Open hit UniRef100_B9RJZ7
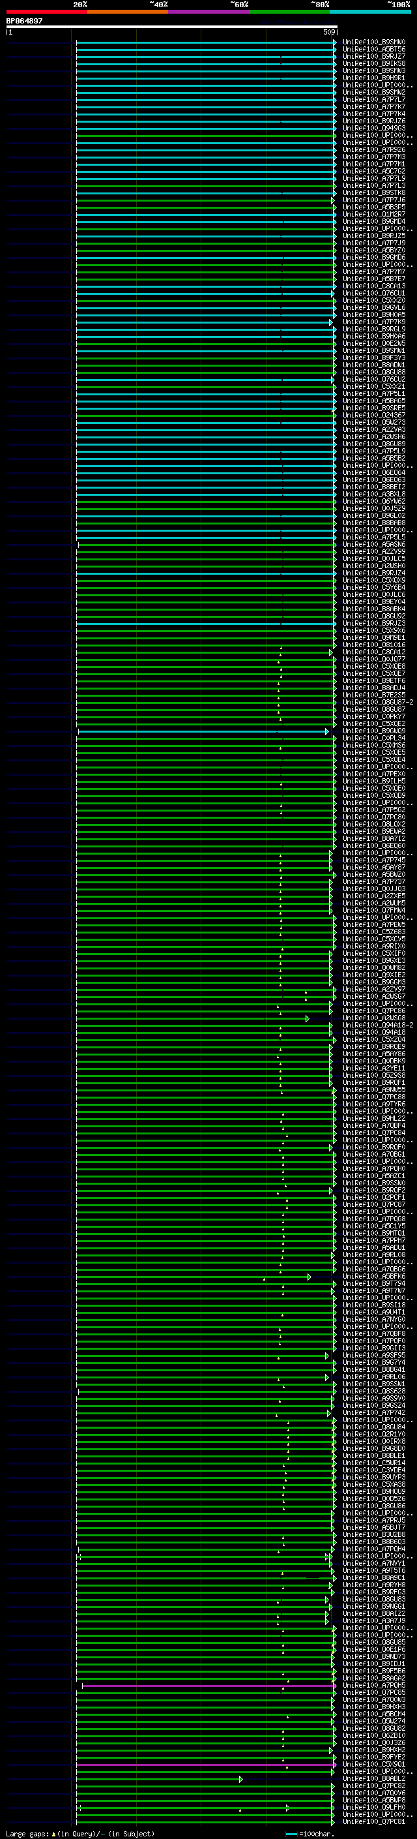This screenshot has width=417, height=1839. pyautogui.click(x=374, y=56)
